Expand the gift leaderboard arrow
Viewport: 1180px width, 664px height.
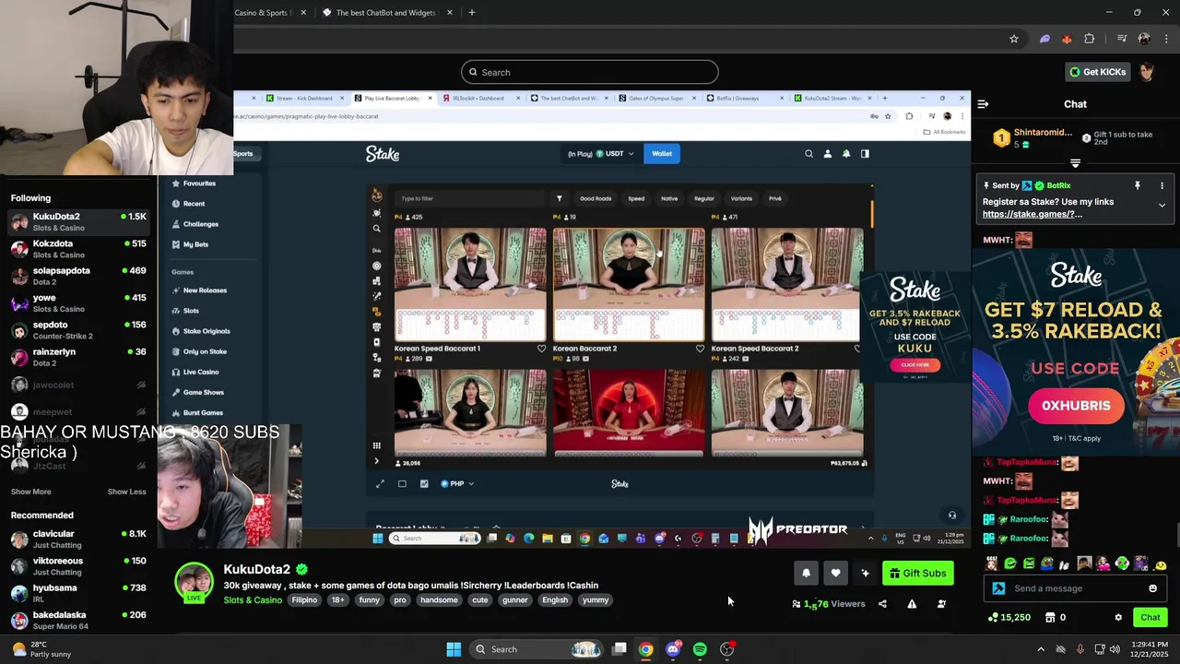click(1075, 163)
